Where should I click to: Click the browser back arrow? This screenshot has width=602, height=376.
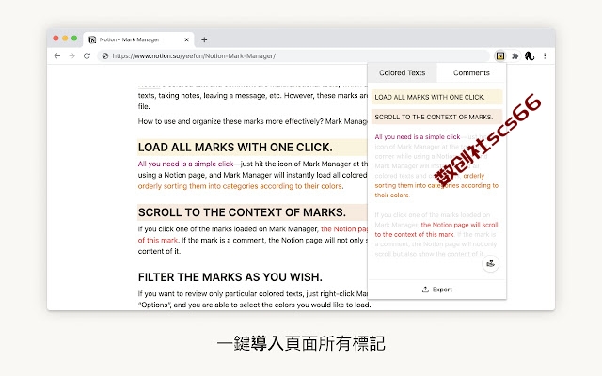[57, 56]
